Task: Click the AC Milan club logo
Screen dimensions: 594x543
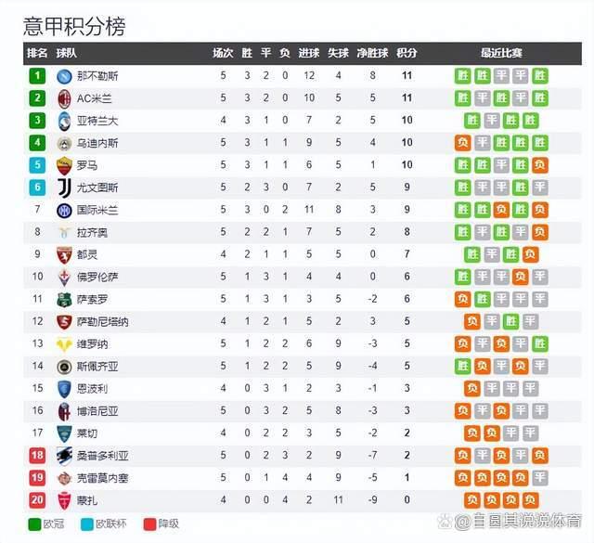Action: pos(64,98)
